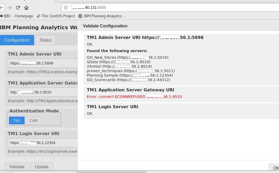Click the browser forward arrow button
The width and height of the screenshot is (279, 173).
[x=10, y=8]
